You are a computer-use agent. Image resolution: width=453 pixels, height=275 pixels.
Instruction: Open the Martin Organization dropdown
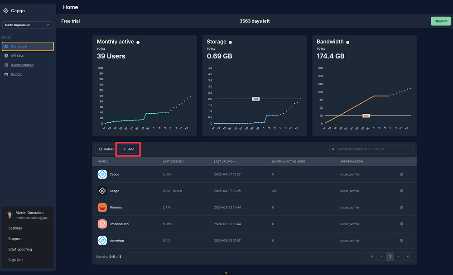pyautogui.click(x=28, y=25)
